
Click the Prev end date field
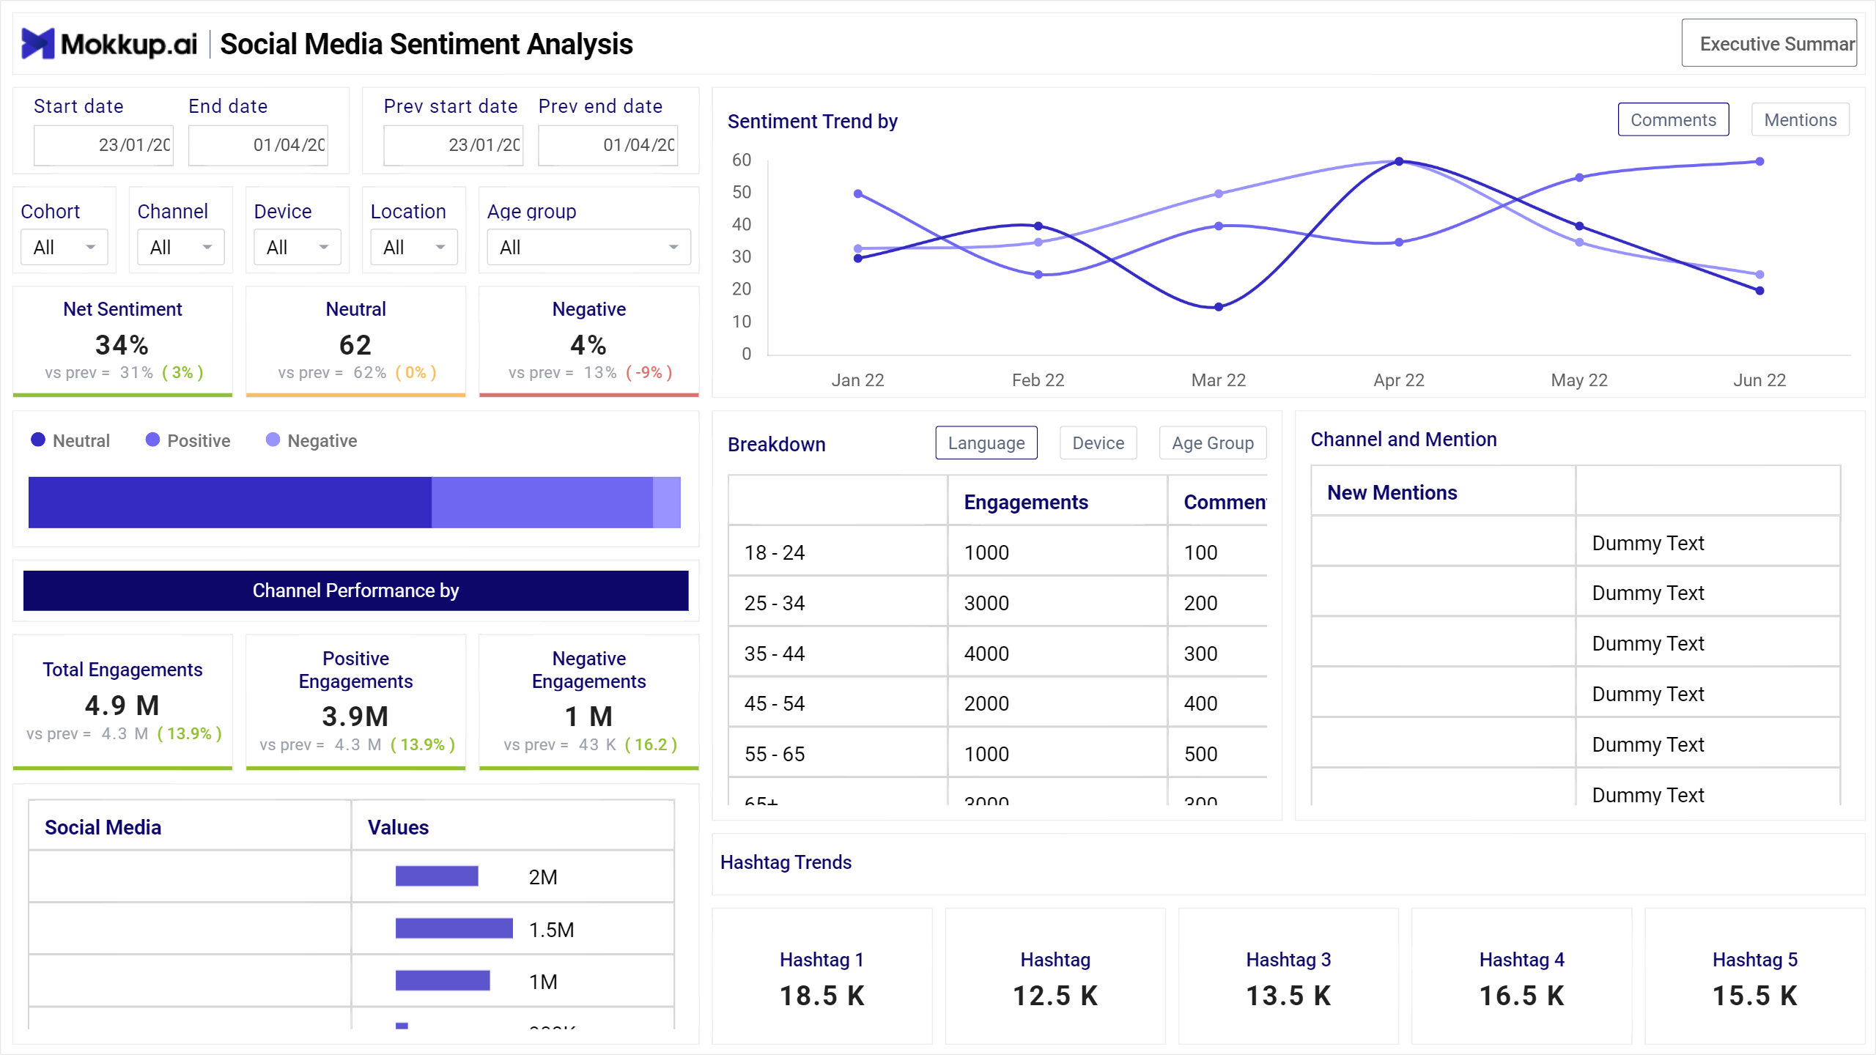[608, 145]
